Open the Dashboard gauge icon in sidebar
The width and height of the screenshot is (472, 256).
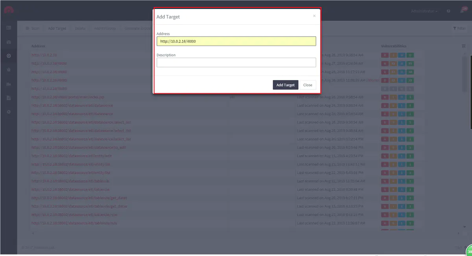tap(9, 42)
